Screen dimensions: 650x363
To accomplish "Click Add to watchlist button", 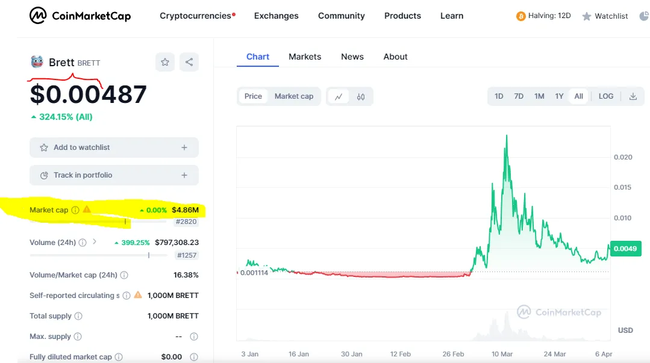I will click(x=114, y=147).
